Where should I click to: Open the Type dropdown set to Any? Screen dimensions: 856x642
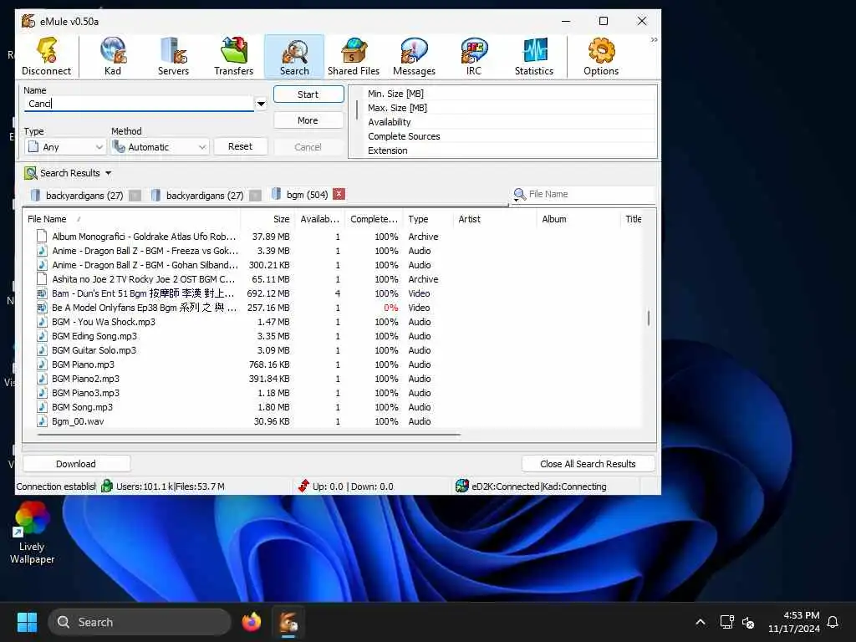pos(65,147)
